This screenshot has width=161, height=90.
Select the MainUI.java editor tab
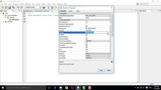pos(29,11)
